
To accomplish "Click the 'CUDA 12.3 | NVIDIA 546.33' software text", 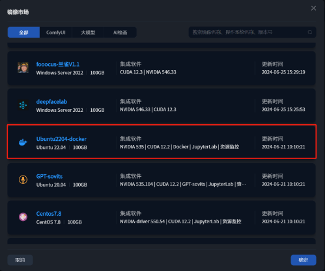I will tap(148, 72).
